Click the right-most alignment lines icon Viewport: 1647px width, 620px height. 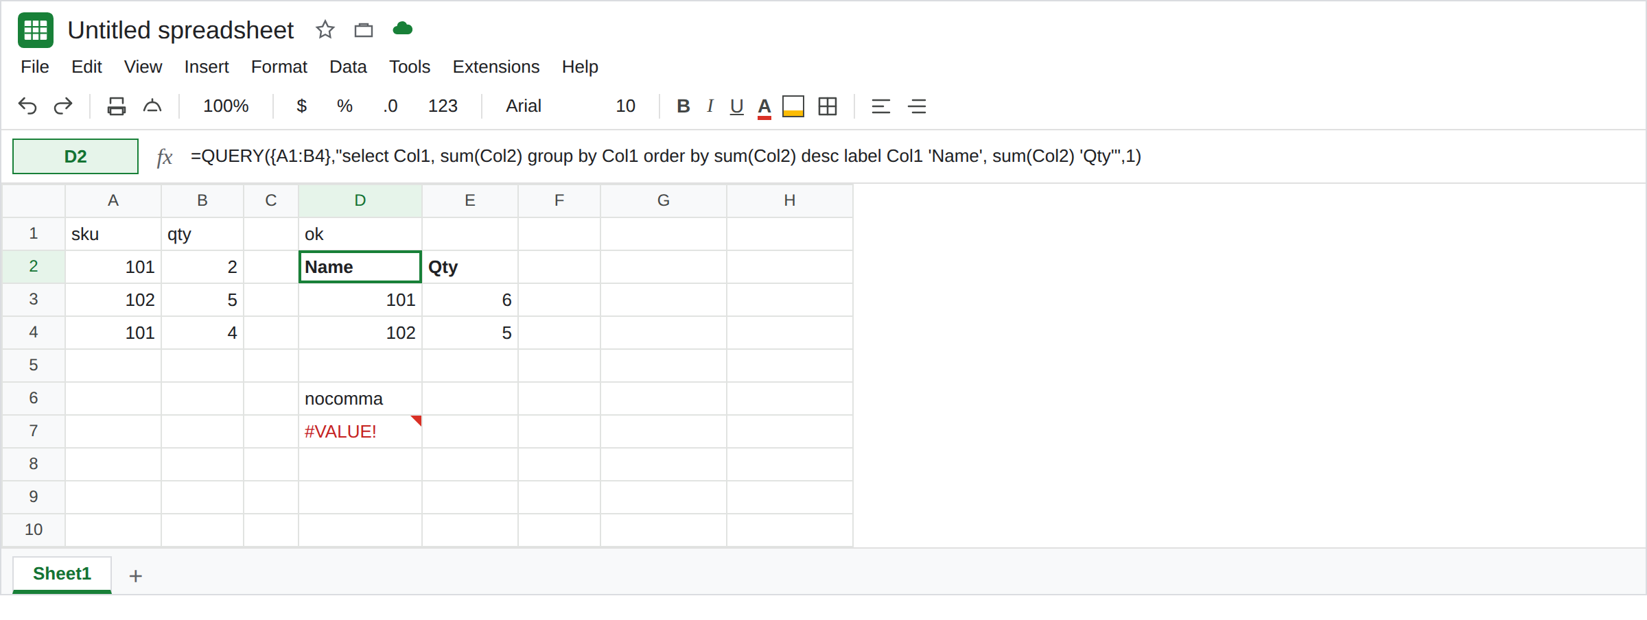917,106
